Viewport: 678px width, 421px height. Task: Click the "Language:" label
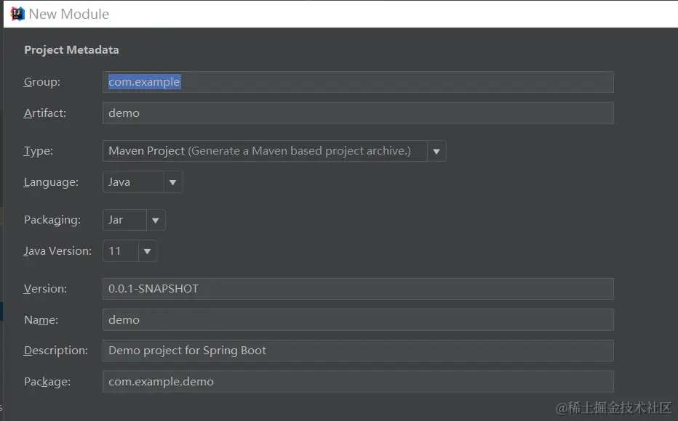(x=51, y=182)
